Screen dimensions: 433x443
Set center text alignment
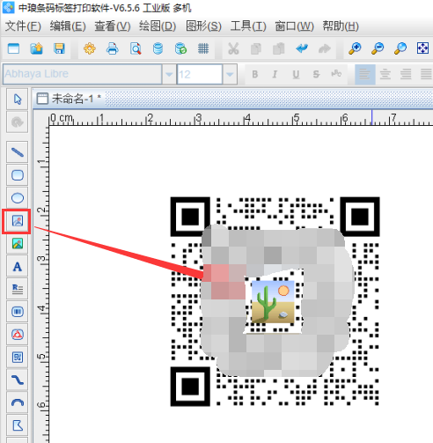coord(385,75)
